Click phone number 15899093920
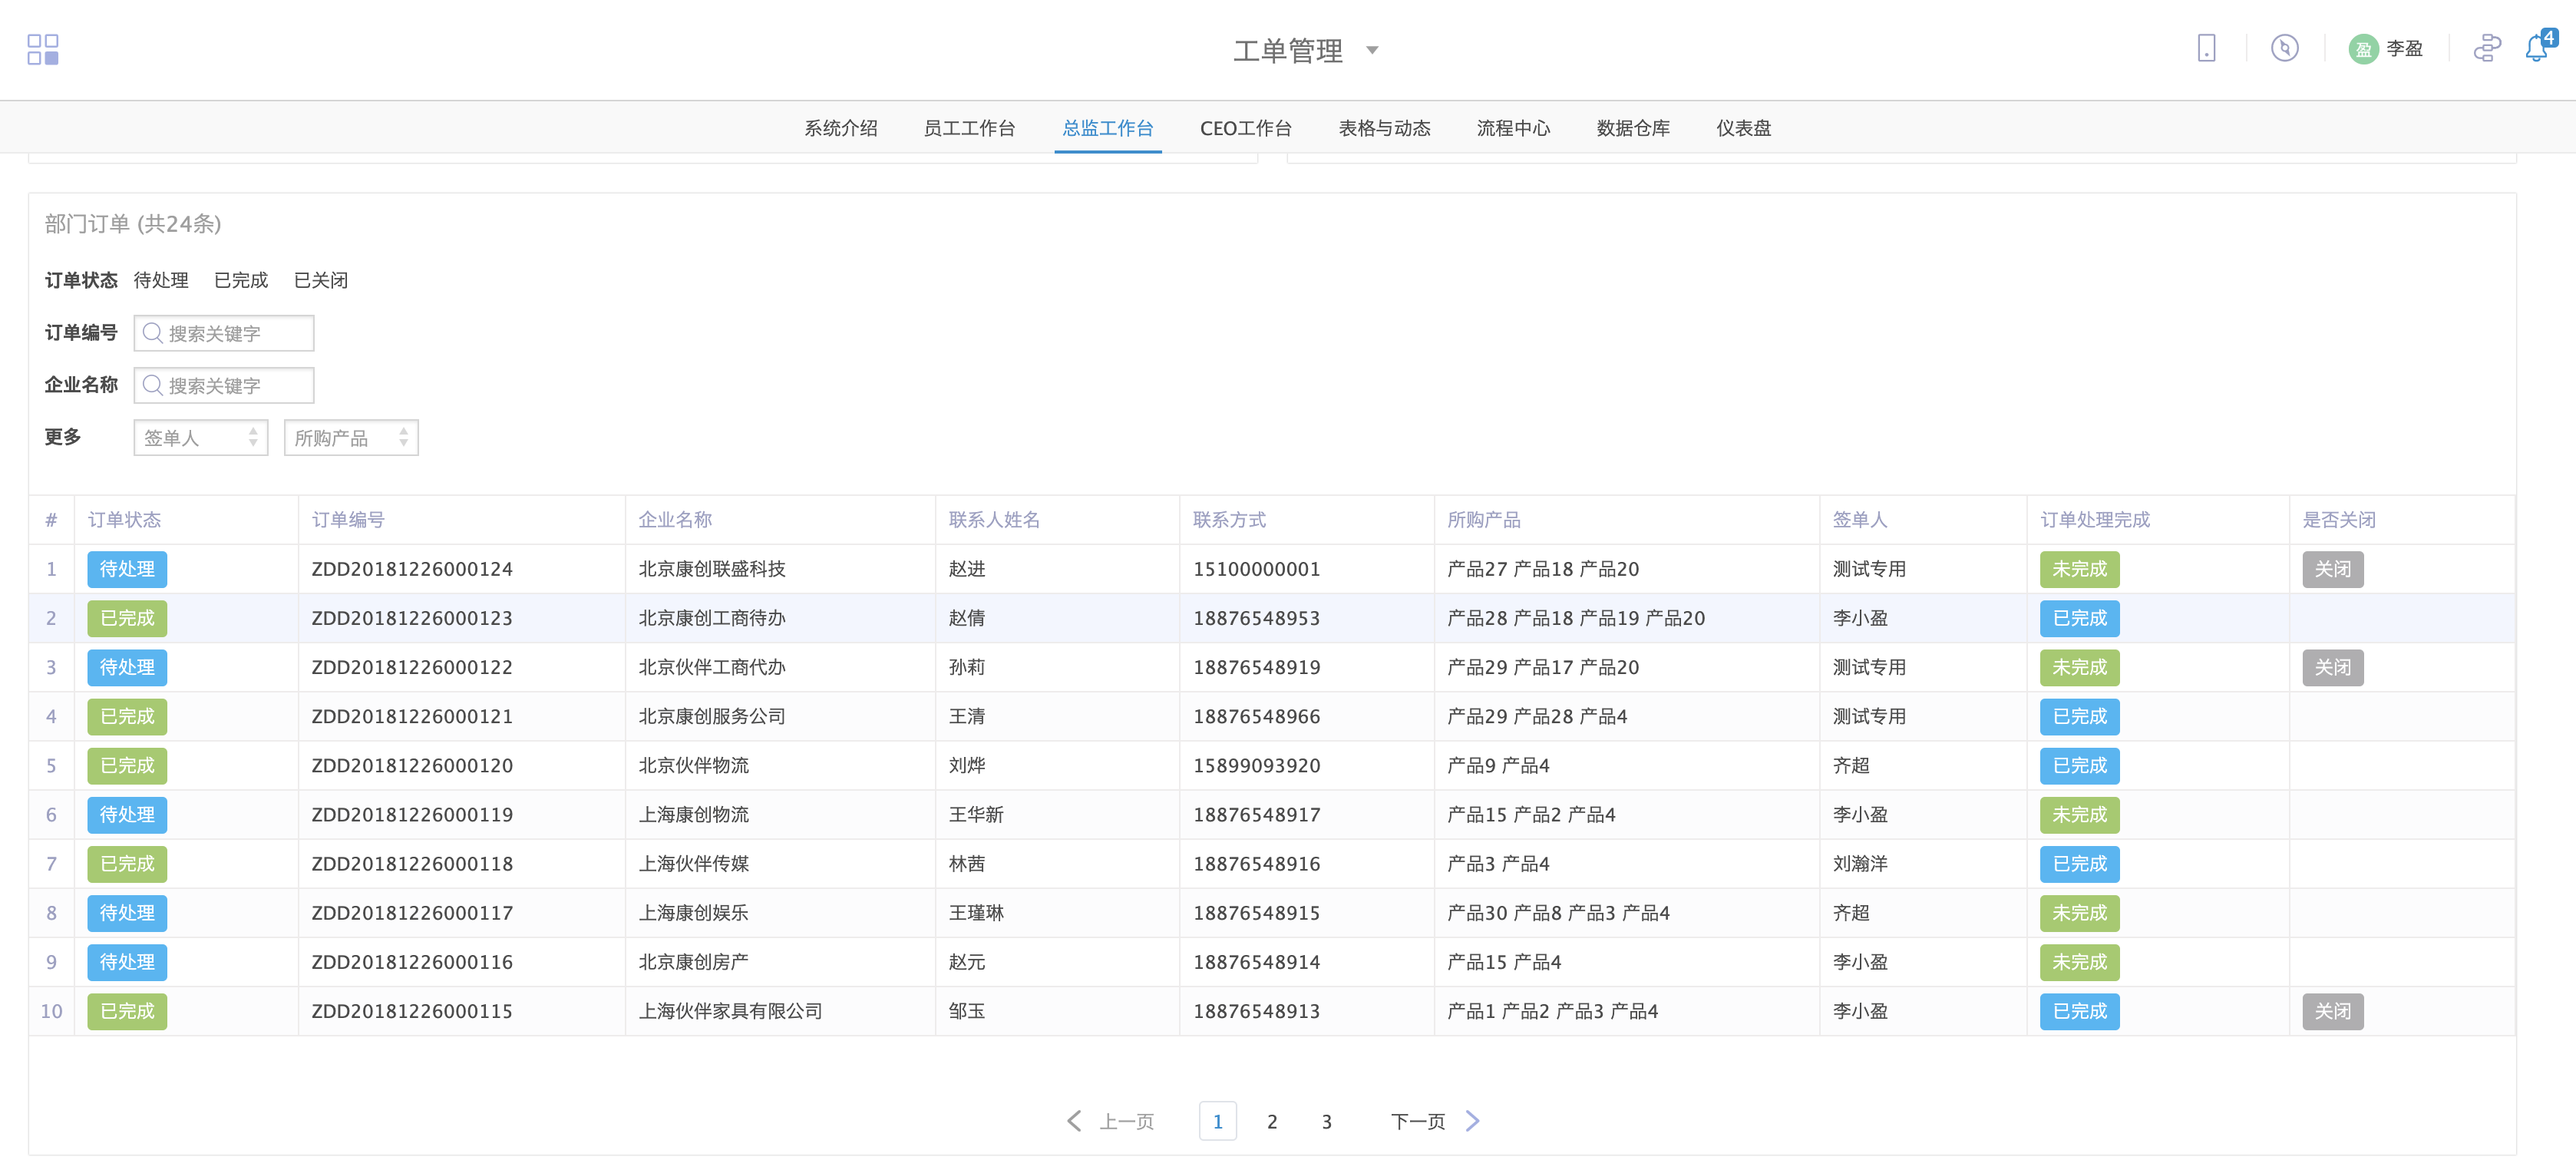Screen dimensions: 2576x1170 [x=1256, y=766]
